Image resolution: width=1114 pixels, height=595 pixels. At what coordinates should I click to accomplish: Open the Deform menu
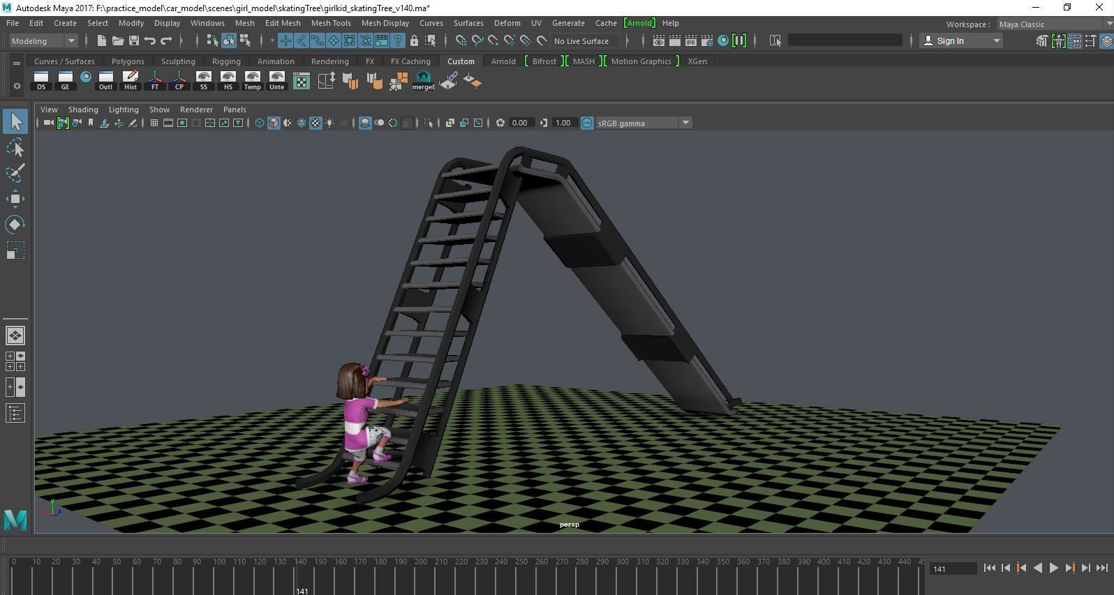507,23
